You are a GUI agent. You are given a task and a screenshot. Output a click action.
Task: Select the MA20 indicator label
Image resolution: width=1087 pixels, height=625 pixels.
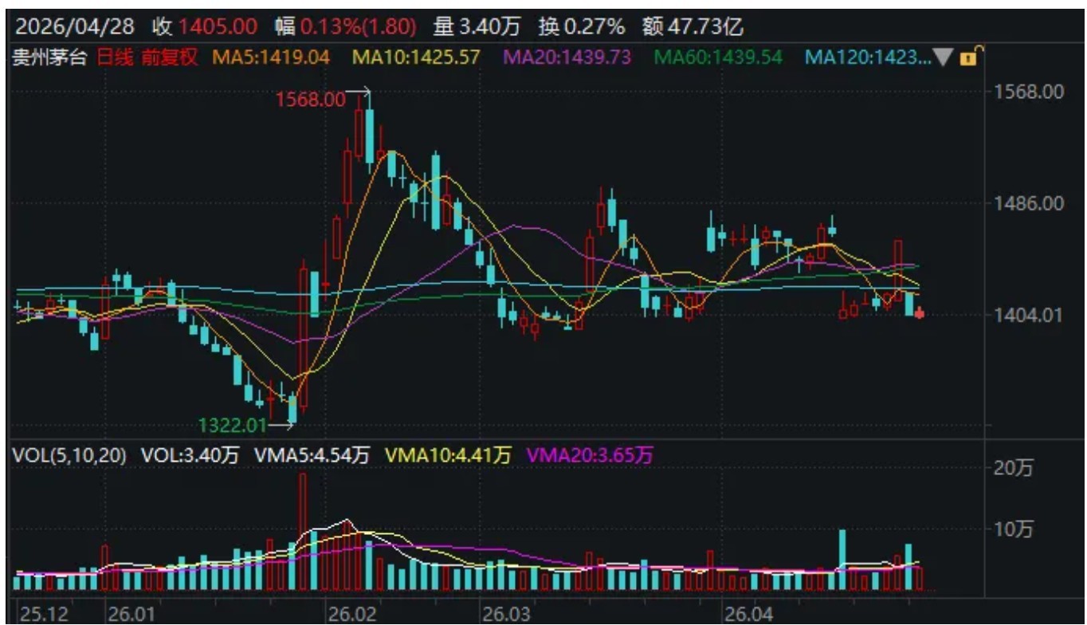pyautogui.click(x=567, y=57)
